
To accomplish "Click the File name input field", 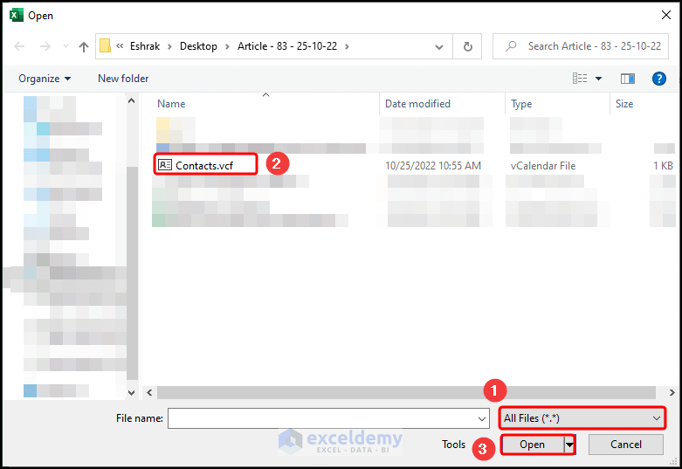I will [x=328, y=418].
